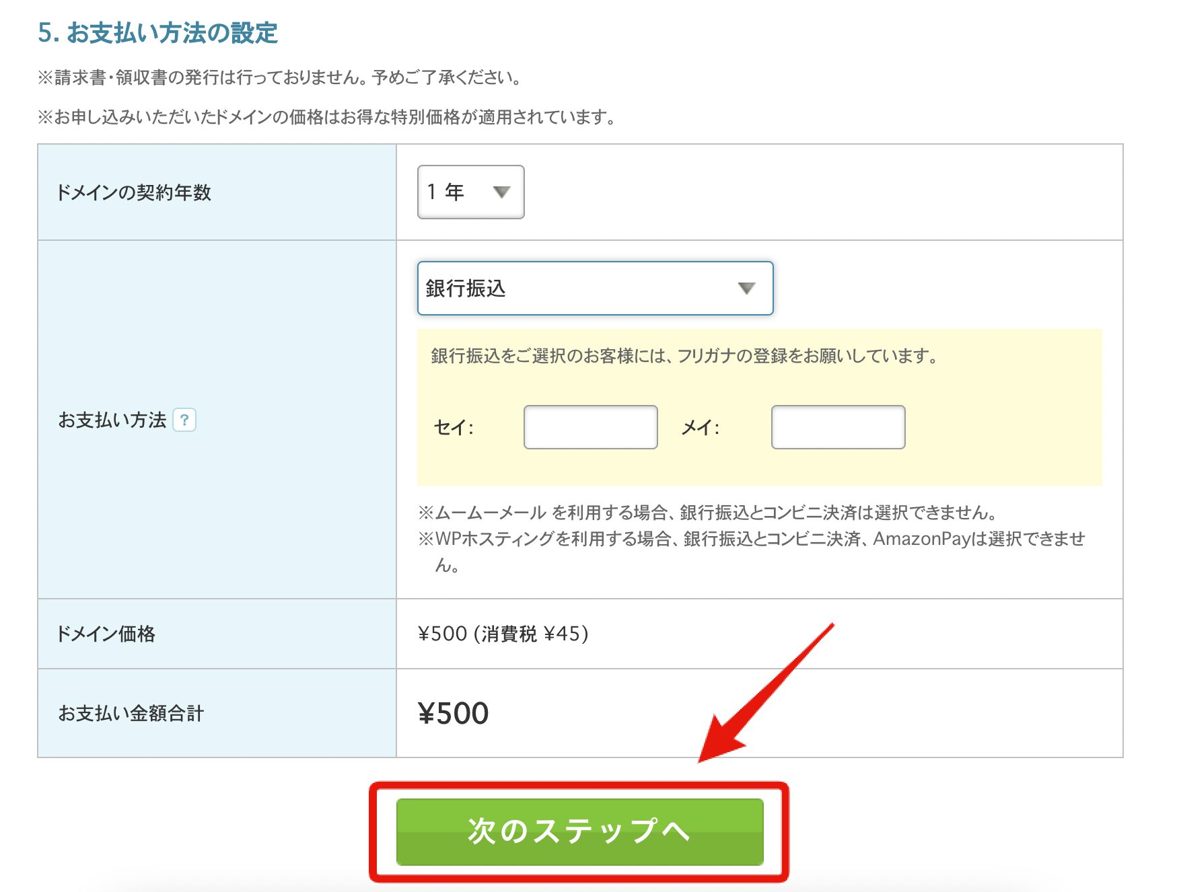
Task: Click the triangle arrow on the 1 年 selector
Action: (501, 192)
